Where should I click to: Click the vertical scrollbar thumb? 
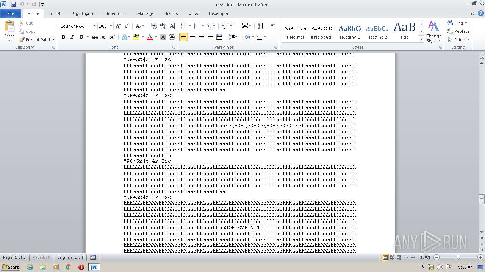pyautogui.click(x=482, y=199)
